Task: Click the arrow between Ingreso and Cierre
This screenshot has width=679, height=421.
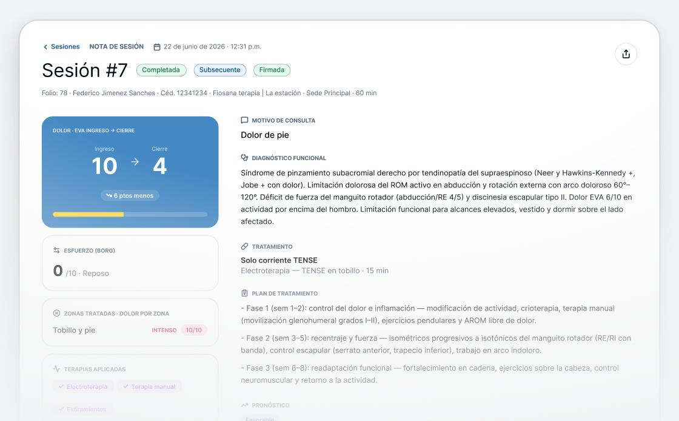Action: tap(135, 161)
